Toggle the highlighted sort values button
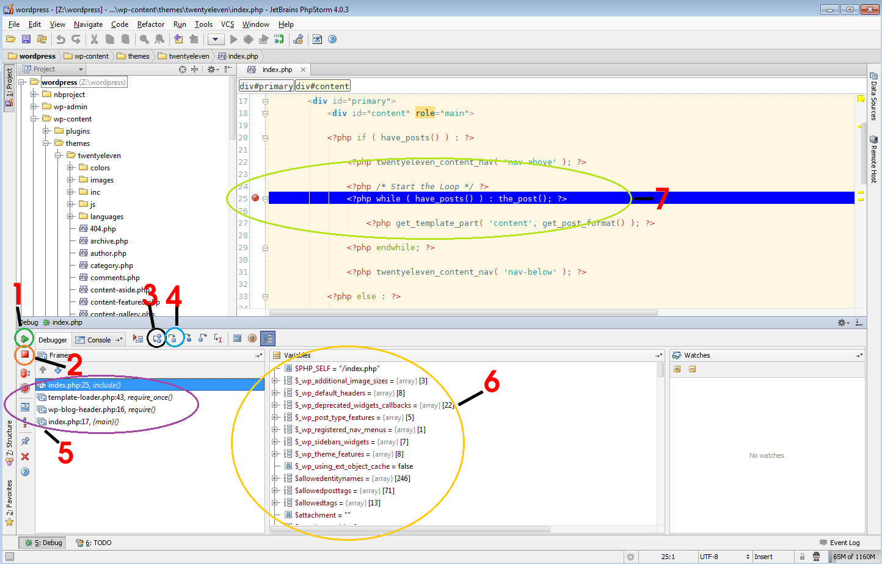 point(268,338)
